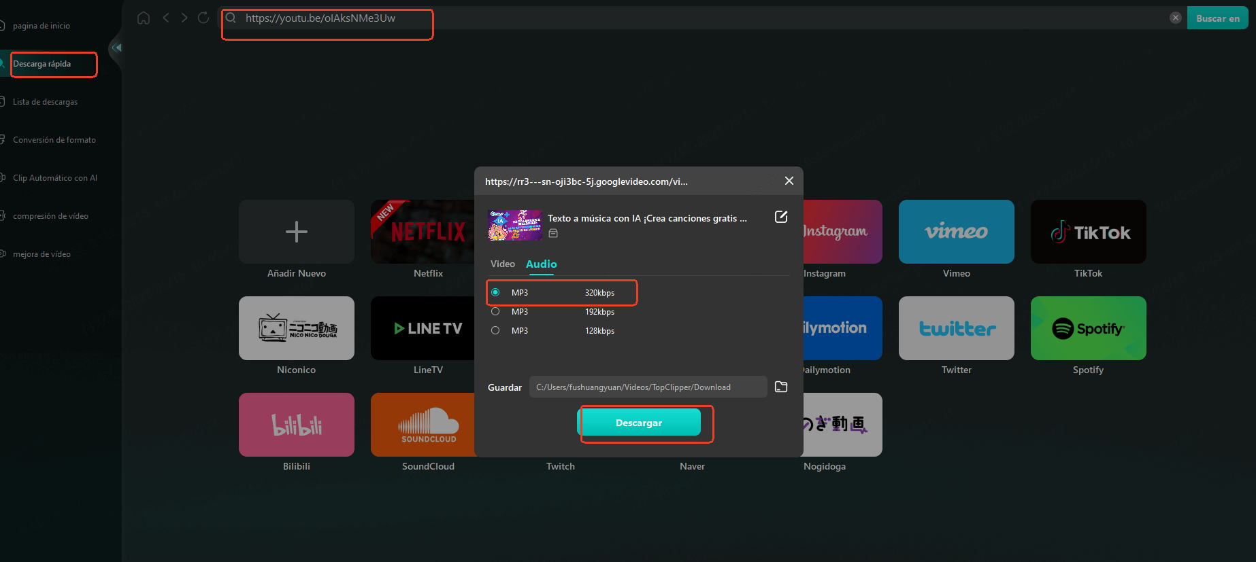Click the googlevideo URL dialog header
Image resolution: width=1256 pixels, height=562 pixels.
(586, 181)
